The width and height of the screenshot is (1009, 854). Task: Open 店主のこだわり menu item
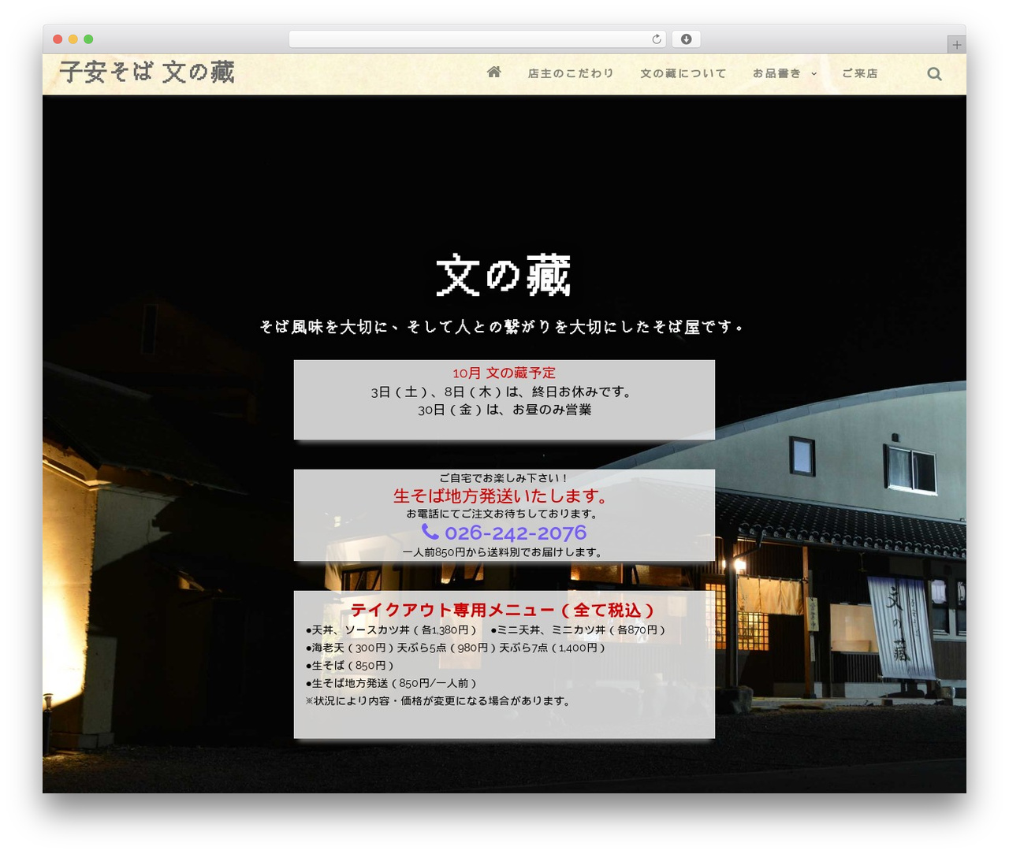tap(571, 73)
